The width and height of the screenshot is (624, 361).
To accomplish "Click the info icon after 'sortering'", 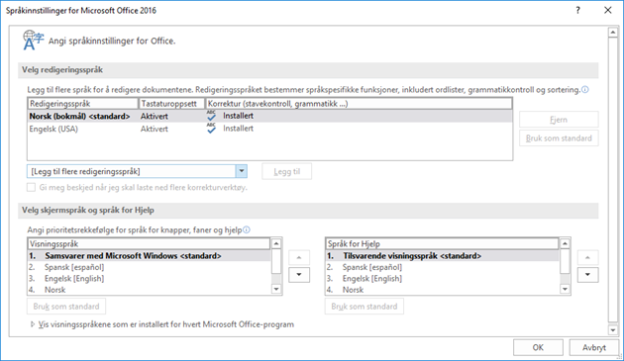I will click(585, 90).
